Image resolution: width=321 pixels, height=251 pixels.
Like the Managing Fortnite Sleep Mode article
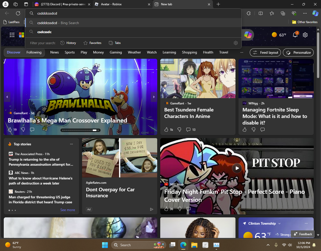click(x=245, y=130)
